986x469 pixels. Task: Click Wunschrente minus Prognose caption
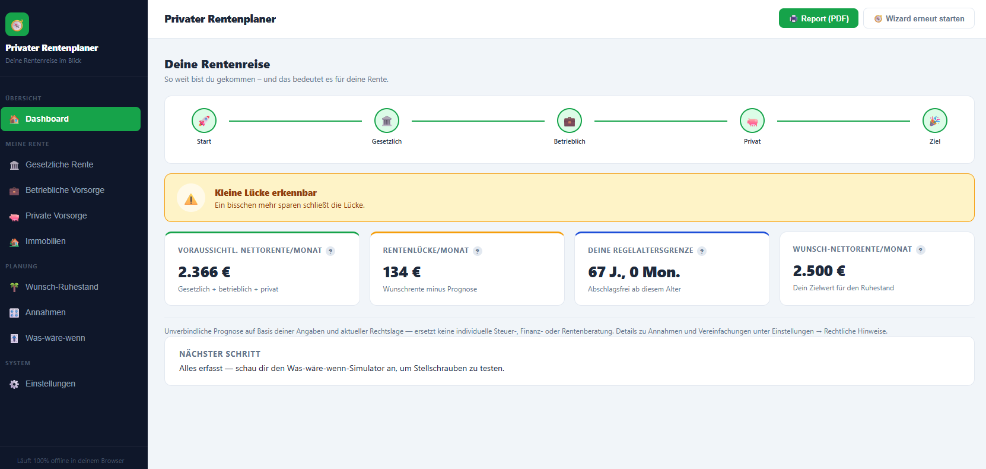[x=430, y=289]
